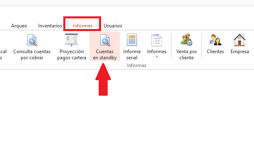
Task: Expand the Informes dropdown arrow
Action: tap(157, 57)
